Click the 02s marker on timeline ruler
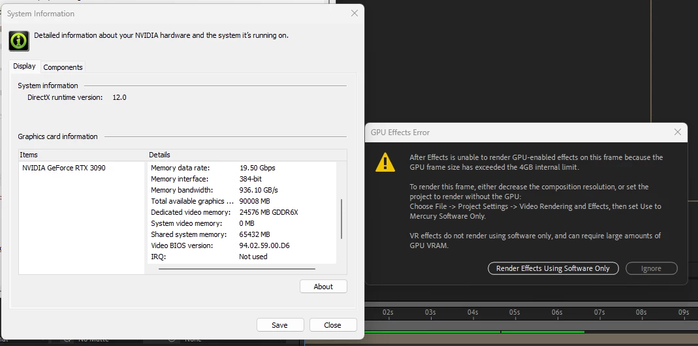The width and height of the screenshot is (698, 346). pyautogui.click(x=388, y=313)
